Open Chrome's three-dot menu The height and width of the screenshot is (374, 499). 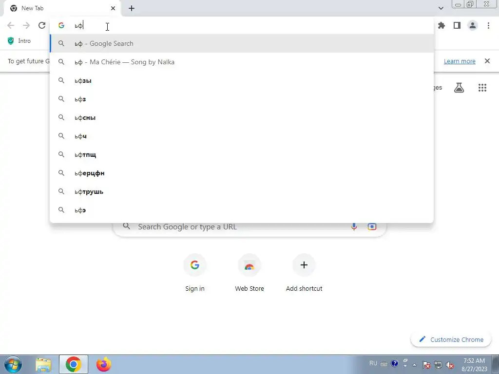[x=488, y=25]
